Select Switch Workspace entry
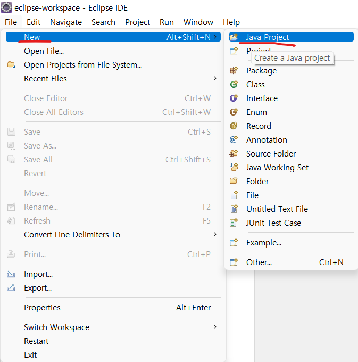 (113, 327)
